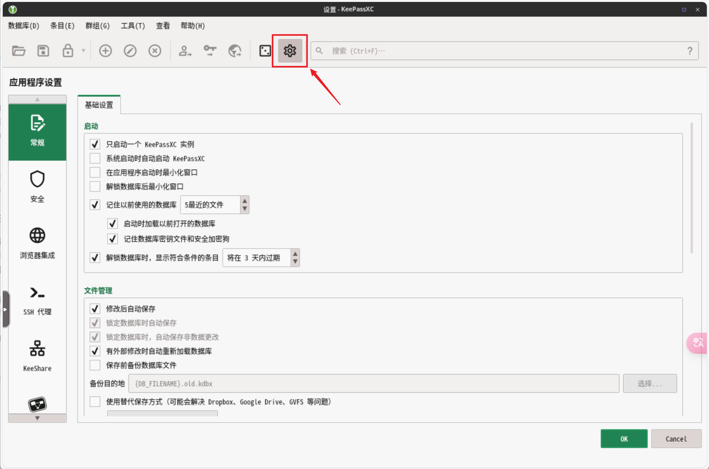This screenshot has height=469, width=709.
Task: Toggle 记住以前使用的数据库 checkbox
Action: pyautogui.click(x=95, y=205)
